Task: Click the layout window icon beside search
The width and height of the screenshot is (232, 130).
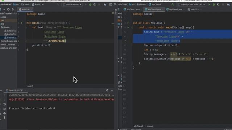Action: tap(110, 5)
